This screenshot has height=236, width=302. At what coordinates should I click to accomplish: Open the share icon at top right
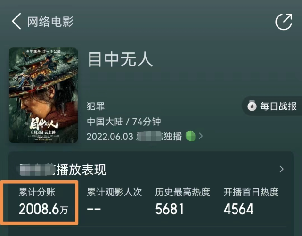(x=284, y=22)
